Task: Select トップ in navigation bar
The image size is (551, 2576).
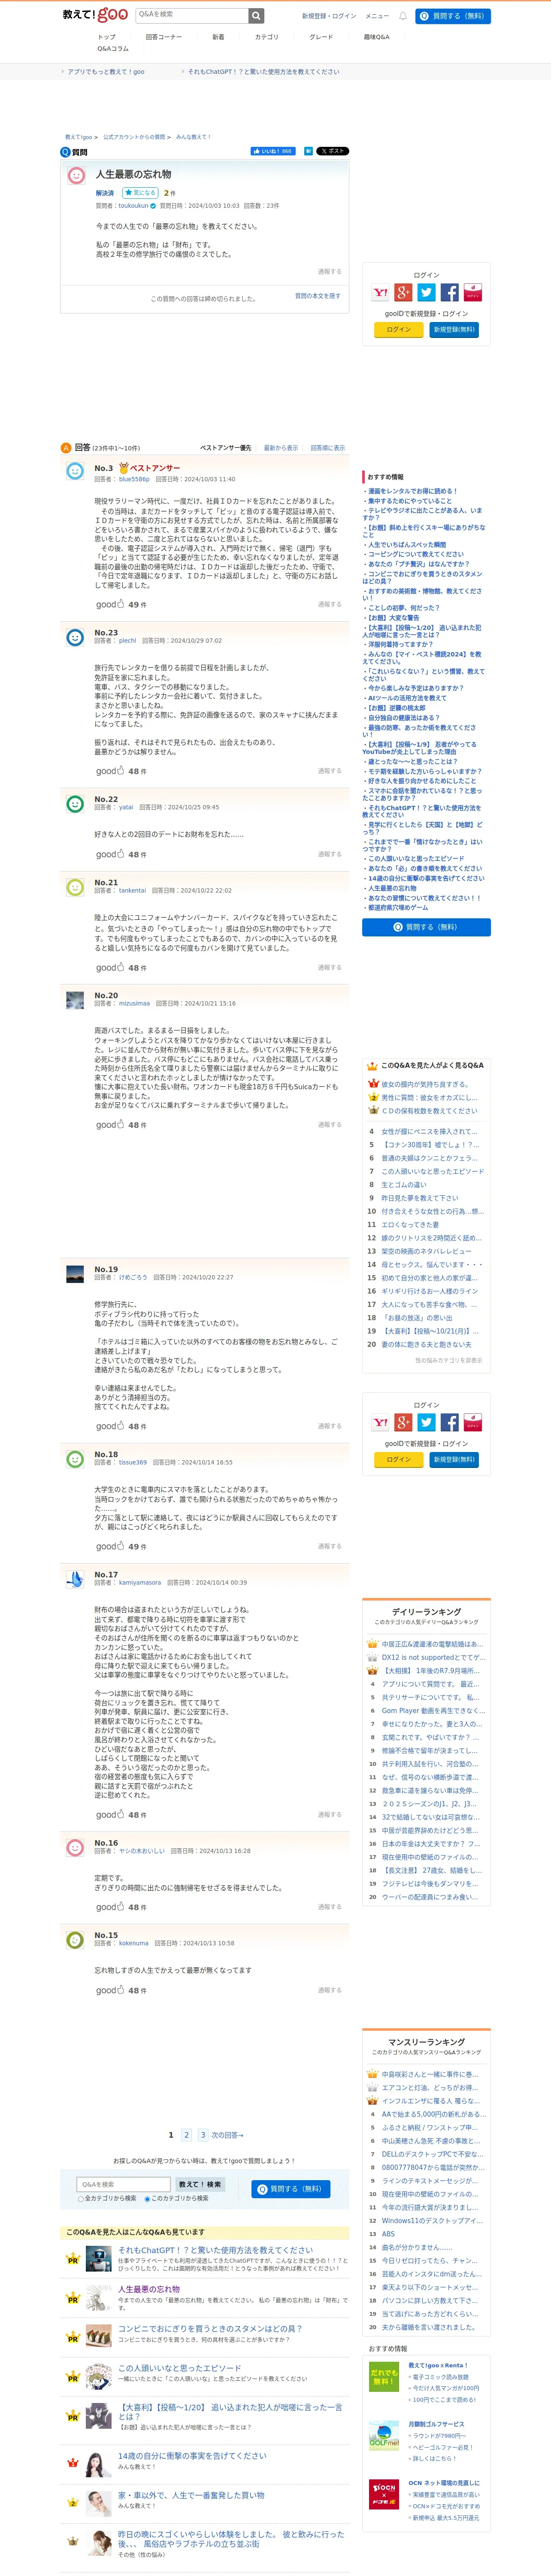Action: (x=106, y=37)
